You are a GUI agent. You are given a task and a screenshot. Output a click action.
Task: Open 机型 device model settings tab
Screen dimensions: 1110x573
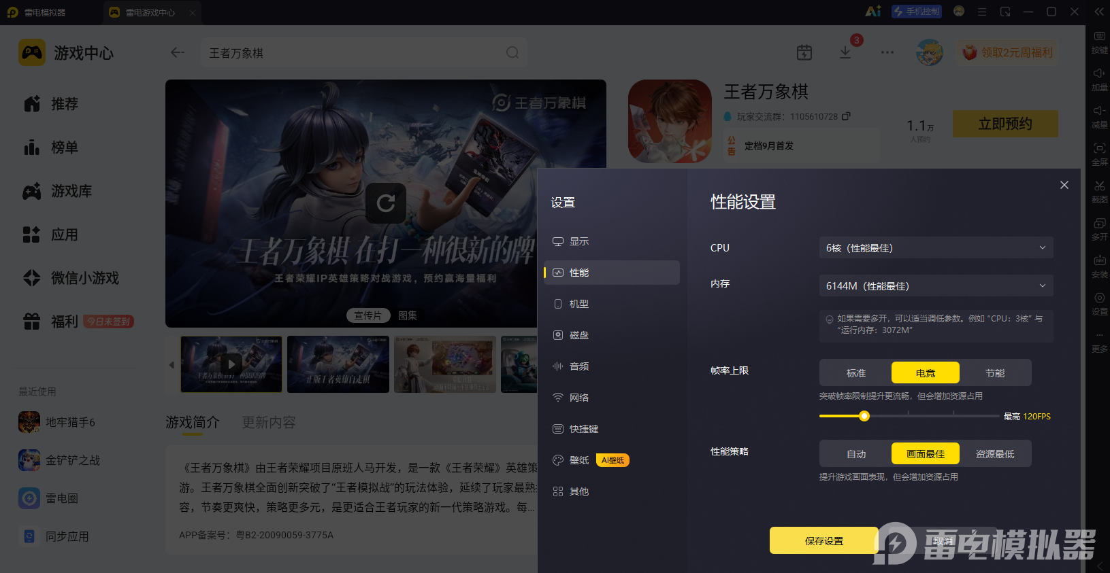612,304
